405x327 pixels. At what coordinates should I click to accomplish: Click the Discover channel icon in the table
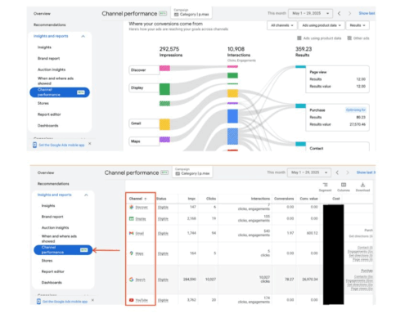coord(132,207)
